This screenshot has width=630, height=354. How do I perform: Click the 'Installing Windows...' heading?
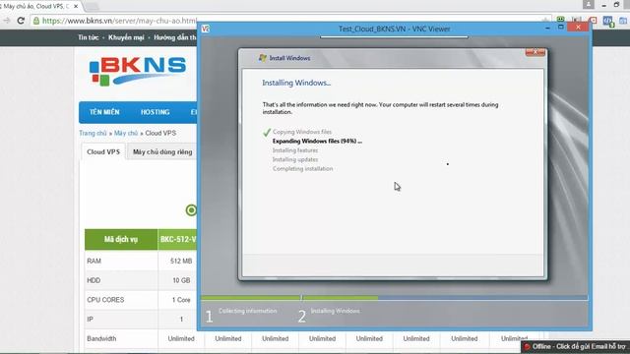tap(296, 83)
